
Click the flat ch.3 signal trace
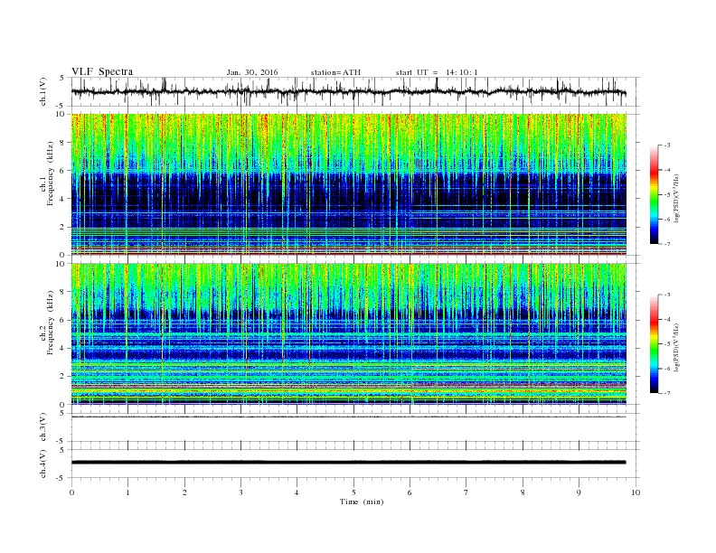(x=349, y=417)
